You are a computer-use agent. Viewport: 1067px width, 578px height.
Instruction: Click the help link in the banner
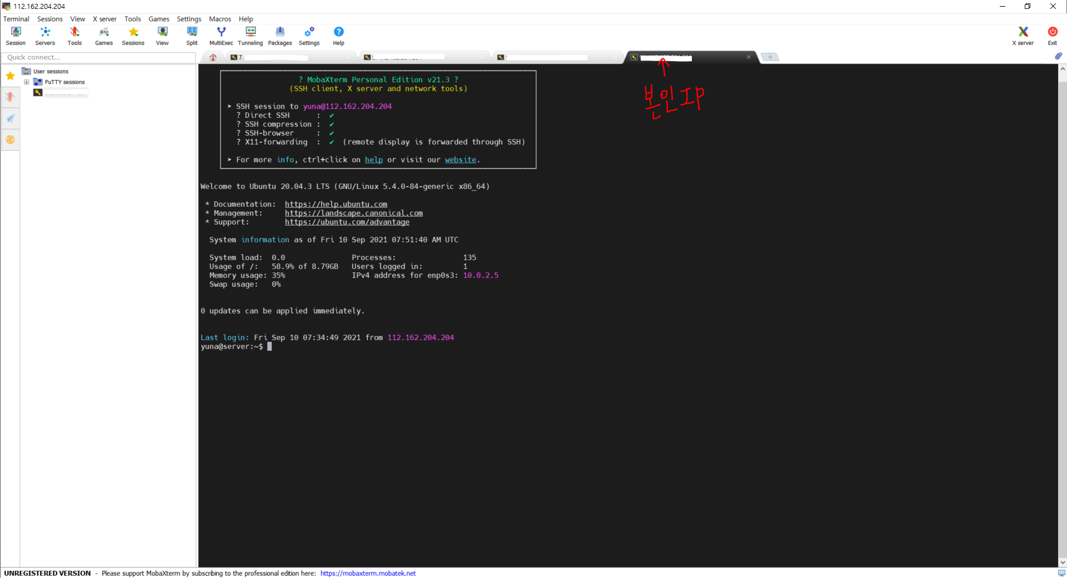pos(373,160)
